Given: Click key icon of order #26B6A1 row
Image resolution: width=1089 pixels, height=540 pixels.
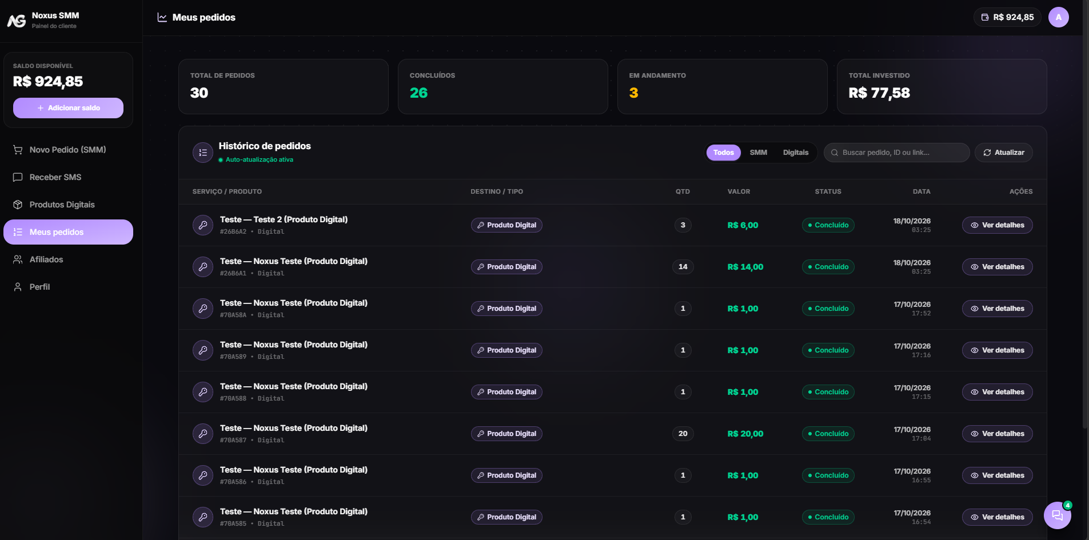Looking at the screenshot, I should (x=203, y=267).
